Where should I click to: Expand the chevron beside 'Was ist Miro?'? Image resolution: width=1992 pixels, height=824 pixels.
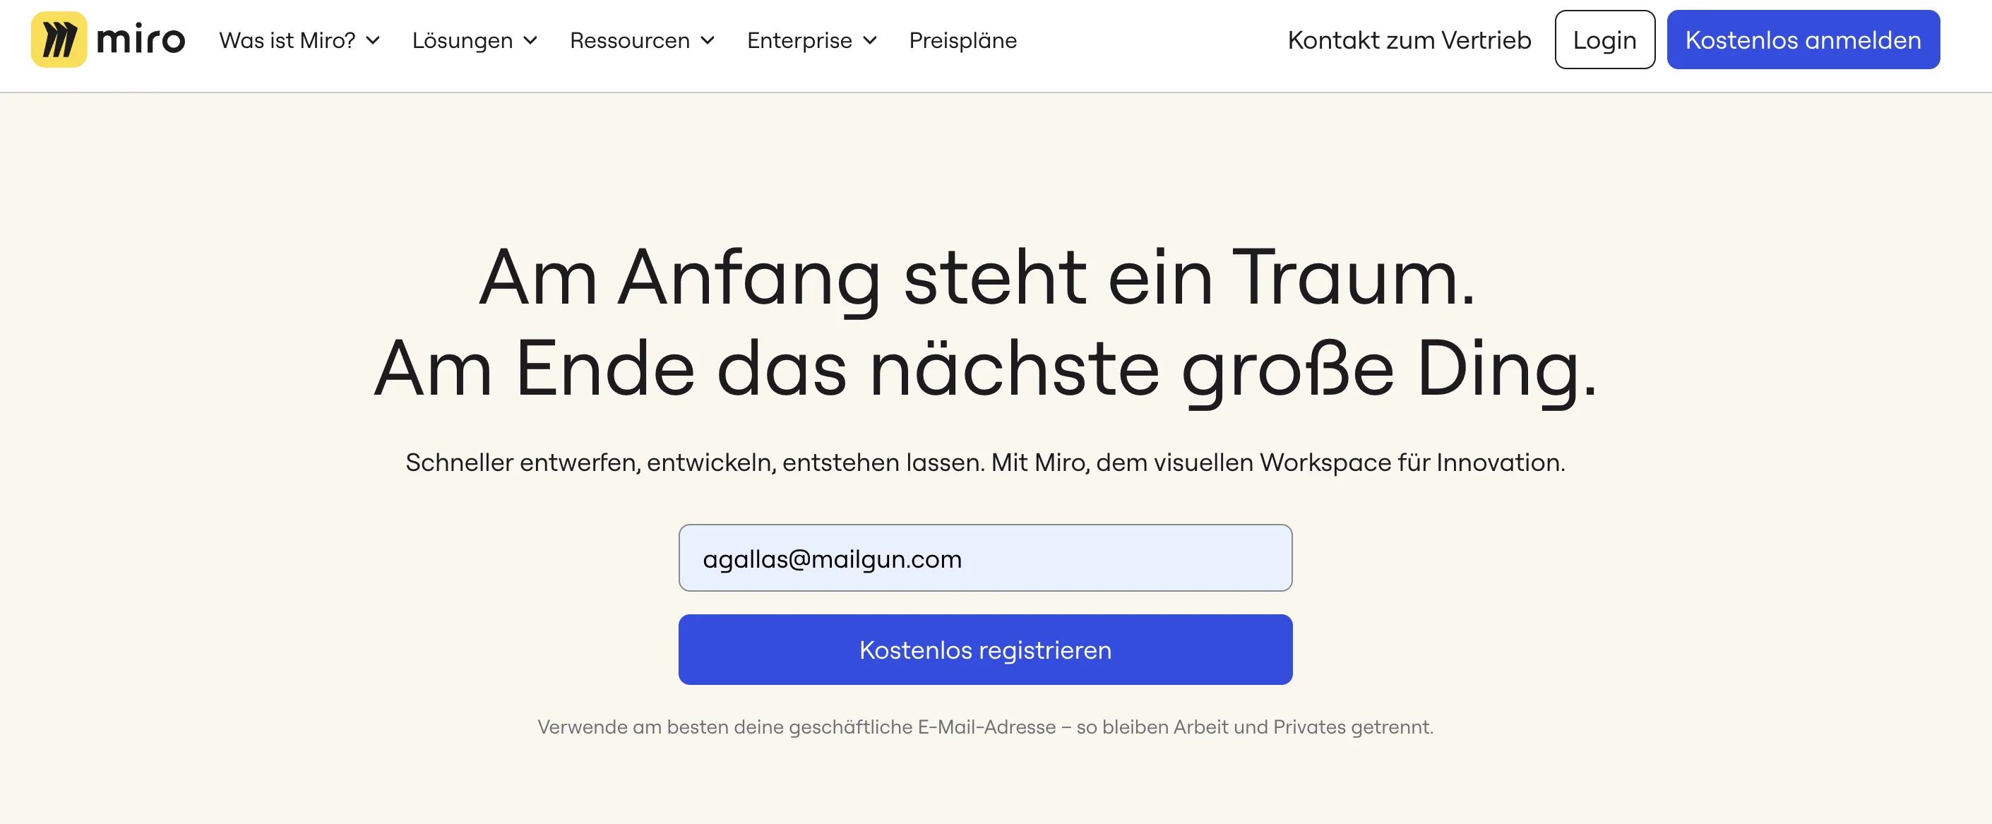tap(373, 40)
